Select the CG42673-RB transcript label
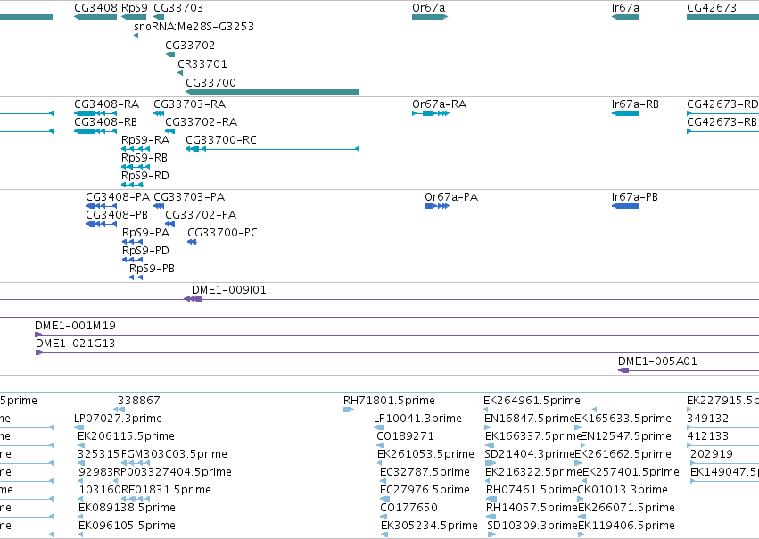The width and height of the screenshot is (759, 539). click(x=722, y=122)
